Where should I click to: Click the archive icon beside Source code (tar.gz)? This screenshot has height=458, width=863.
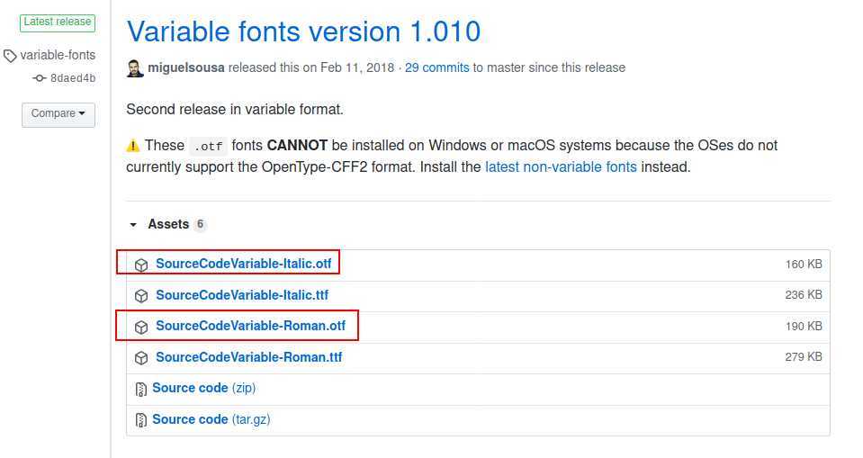[x=141, y=420]
